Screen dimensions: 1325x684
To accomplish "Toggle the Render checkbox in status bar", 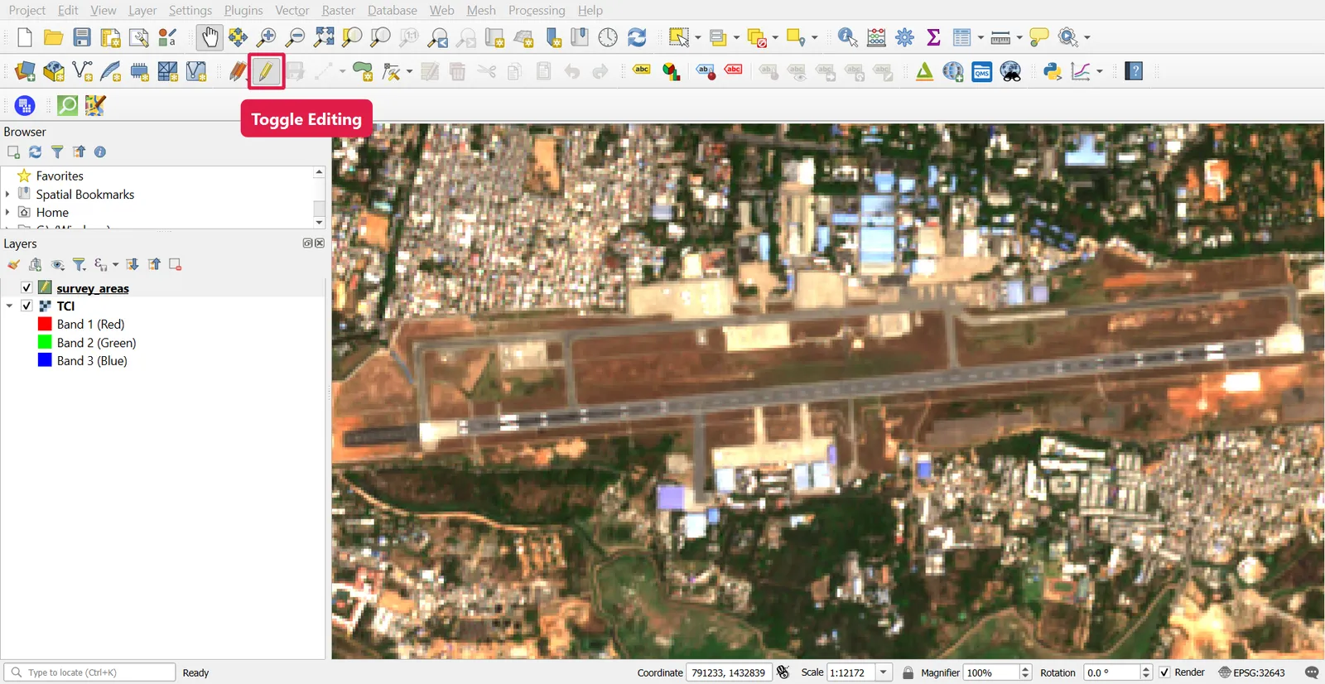I will pos(1164,672).
